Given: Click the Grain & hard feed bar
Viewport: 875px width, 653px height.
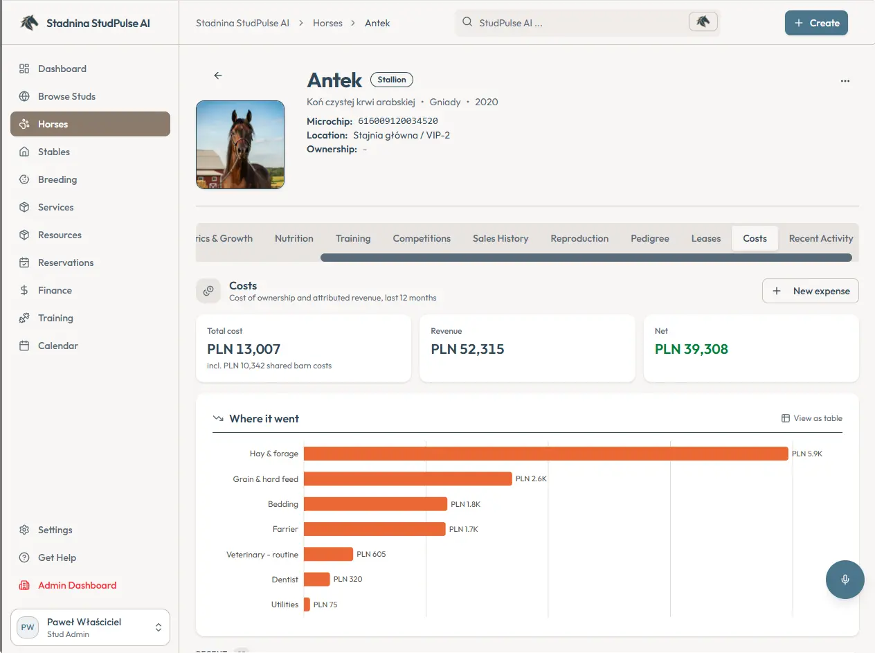Looking at the screenshot, I should point(408,478).
